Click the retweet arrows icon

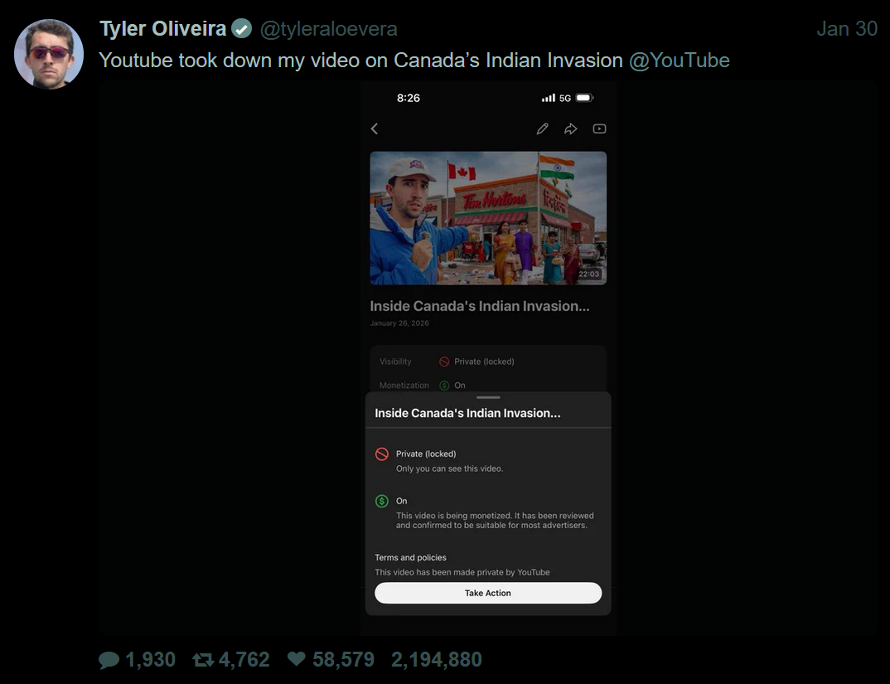203,660
